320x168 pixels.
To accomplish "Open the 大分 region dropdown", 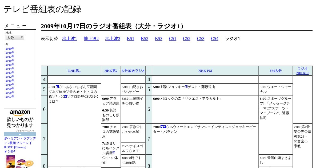I will point(15,38).
